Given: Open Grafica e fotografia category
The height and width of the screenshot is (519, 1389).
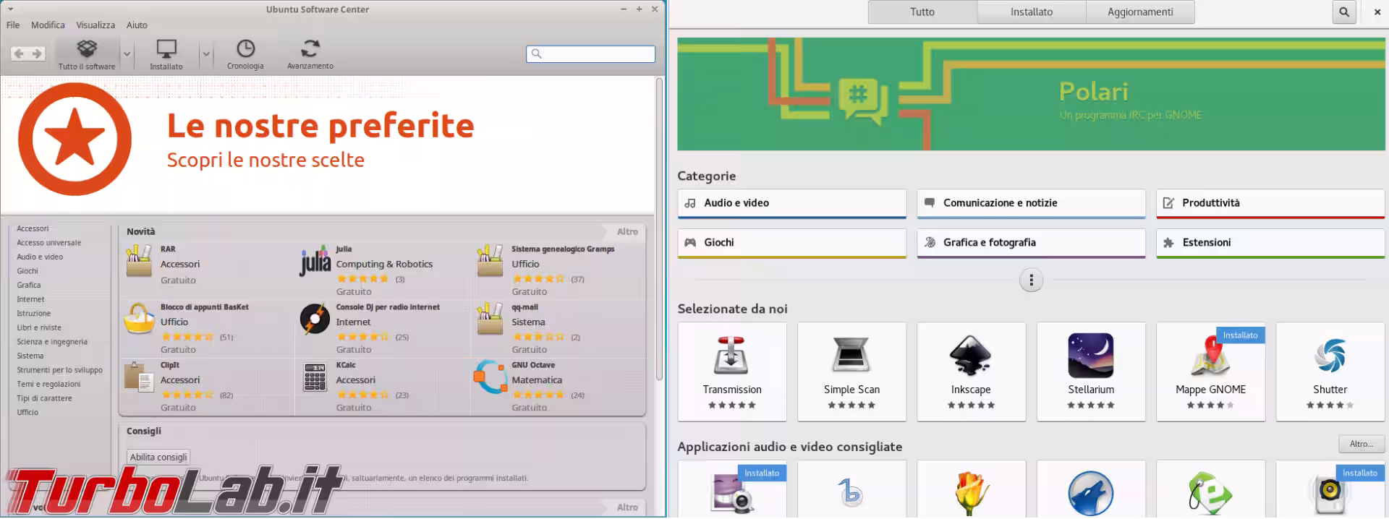Looking at the screenshot, I should point(1031,243).
